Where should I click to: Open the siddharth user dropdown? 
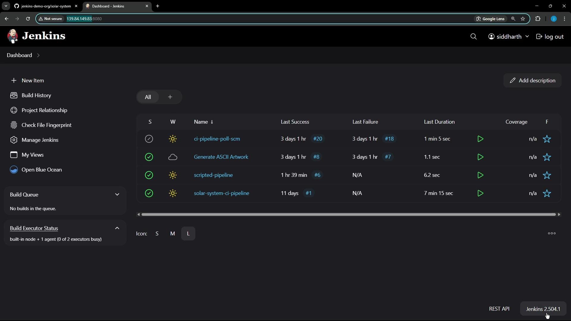point(509,37)
